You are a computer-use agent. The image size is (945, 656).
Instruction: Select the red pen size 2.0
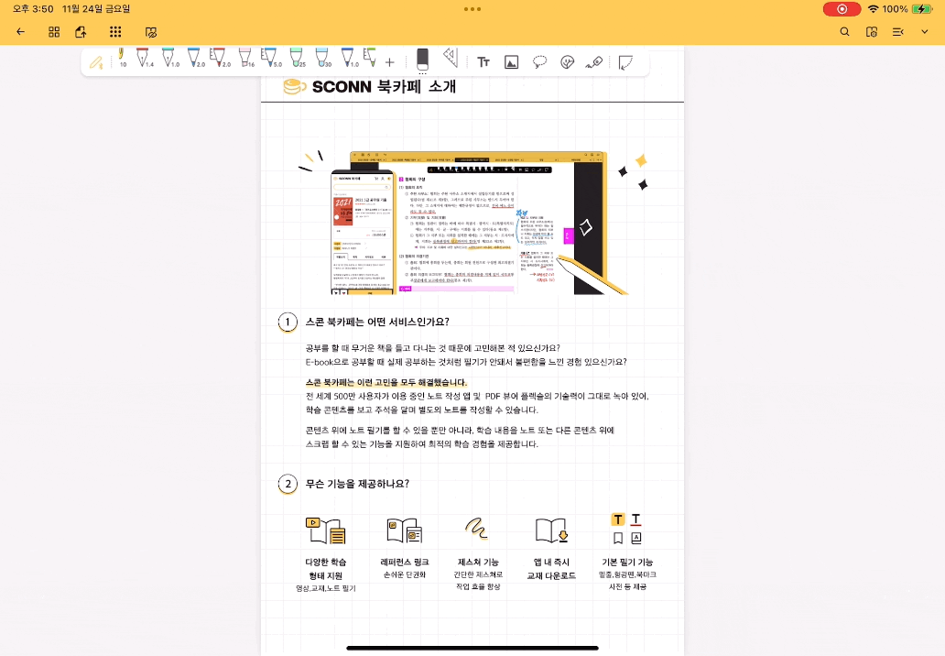tap(220, 58)
